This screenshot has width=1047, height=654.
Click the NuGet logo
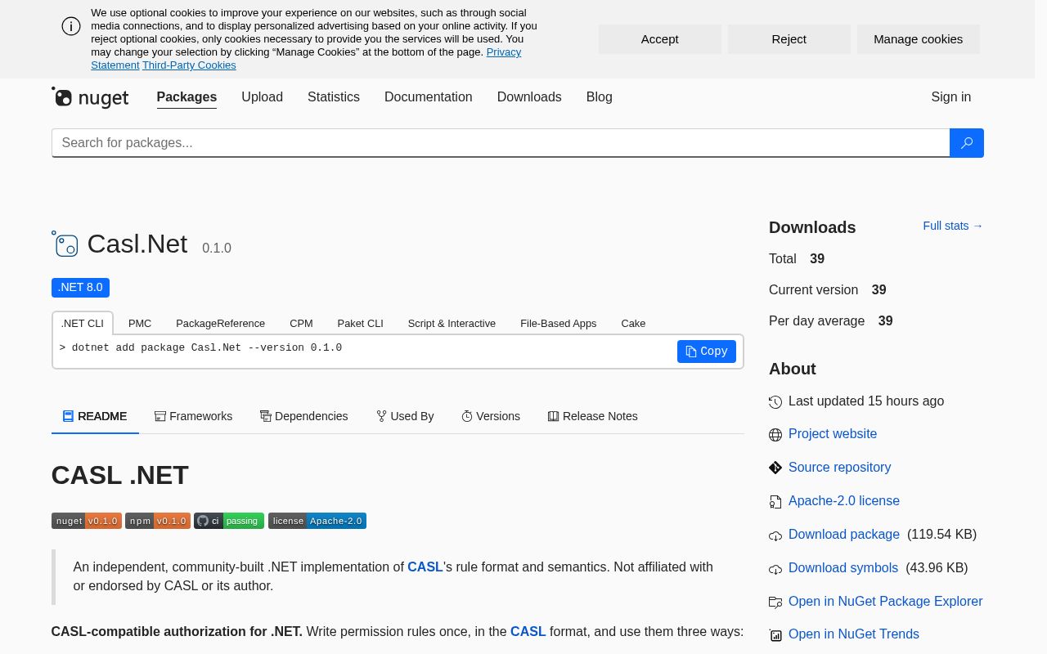click(90, 97)
